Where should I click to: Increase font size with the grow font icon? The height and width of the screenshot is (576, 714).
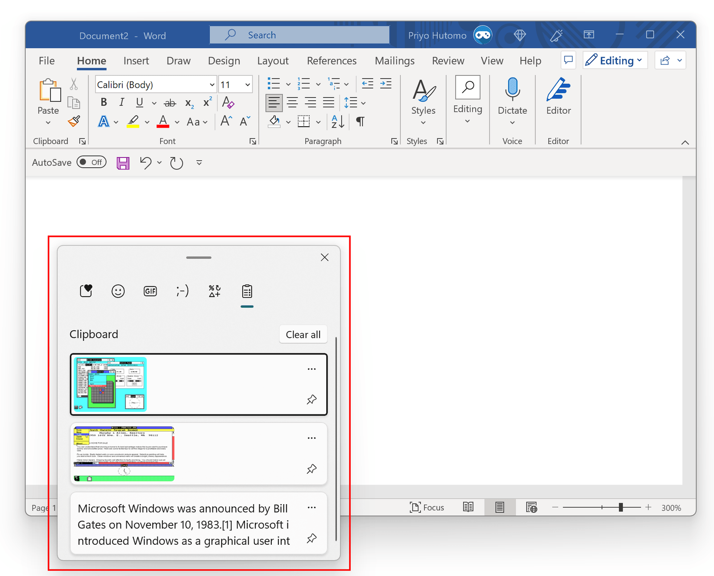pyautogui.click(x=226, y=121)
